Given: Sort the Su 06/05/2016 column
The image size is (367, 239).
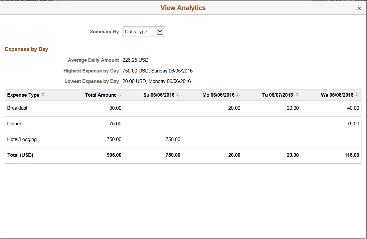Looking at the screenshot, I should click(178, 95).
